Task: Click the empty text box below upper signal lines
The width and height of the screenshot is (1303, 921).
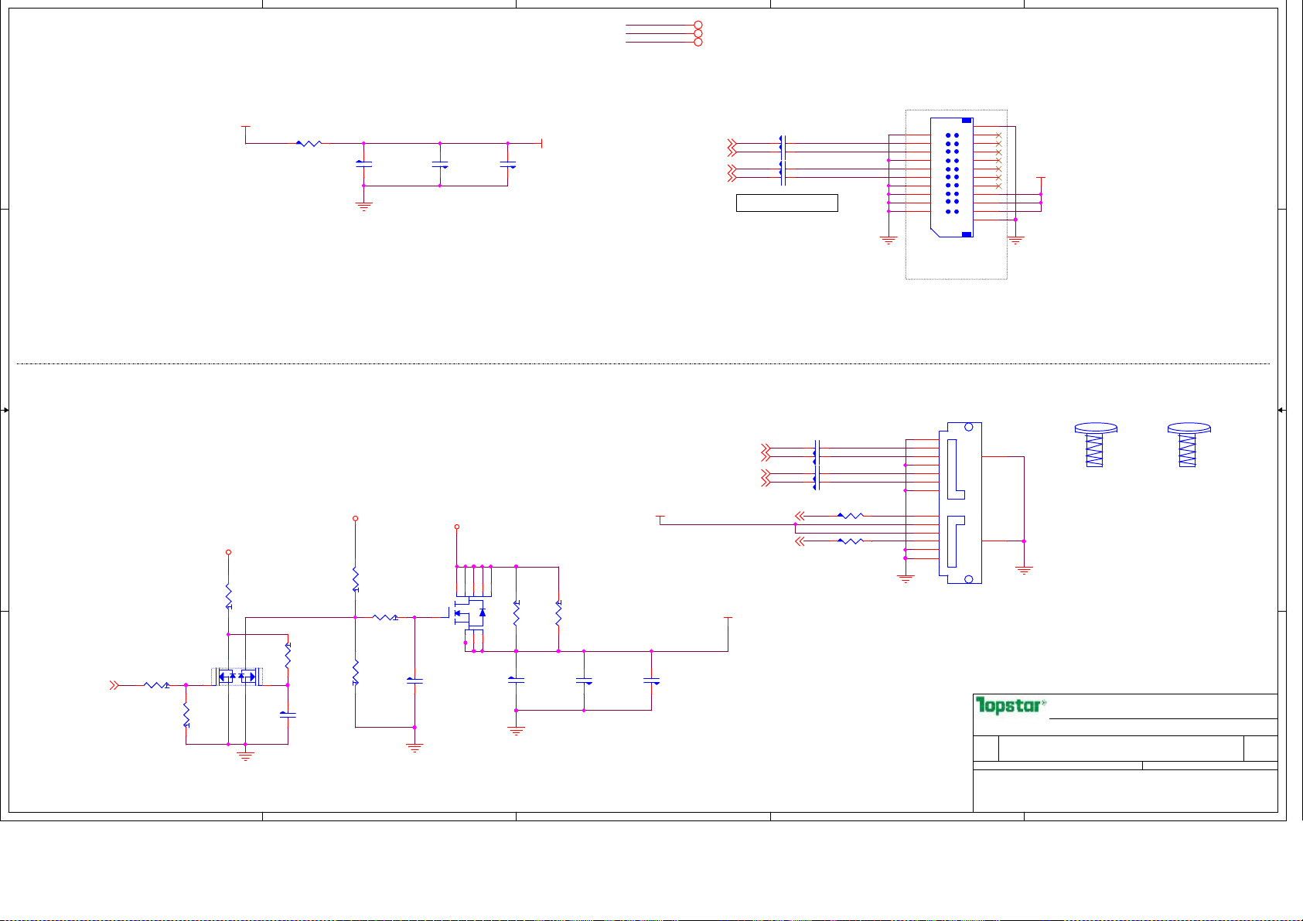Action: [786, 203]
